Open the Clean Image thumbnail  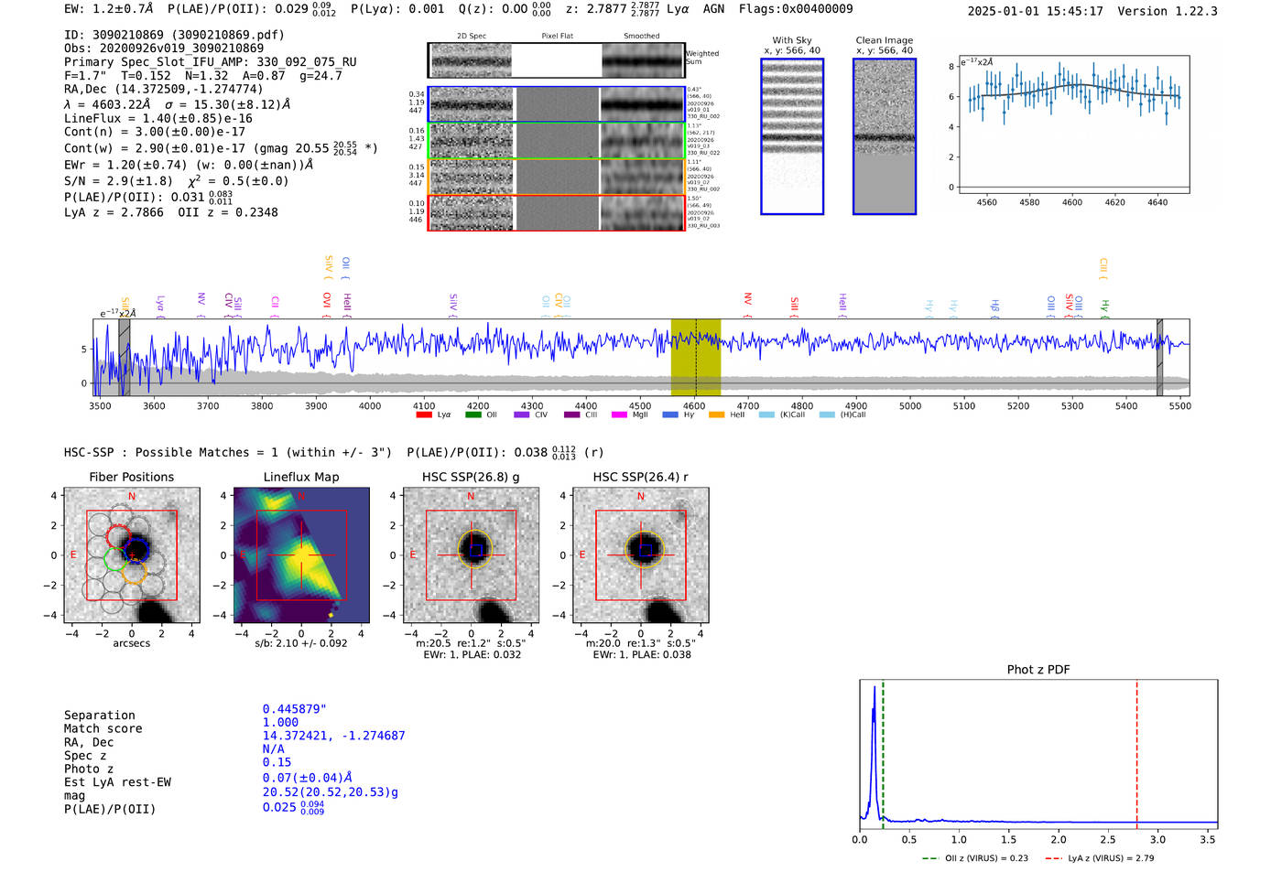pyautogui.click(x=885, y=136)
